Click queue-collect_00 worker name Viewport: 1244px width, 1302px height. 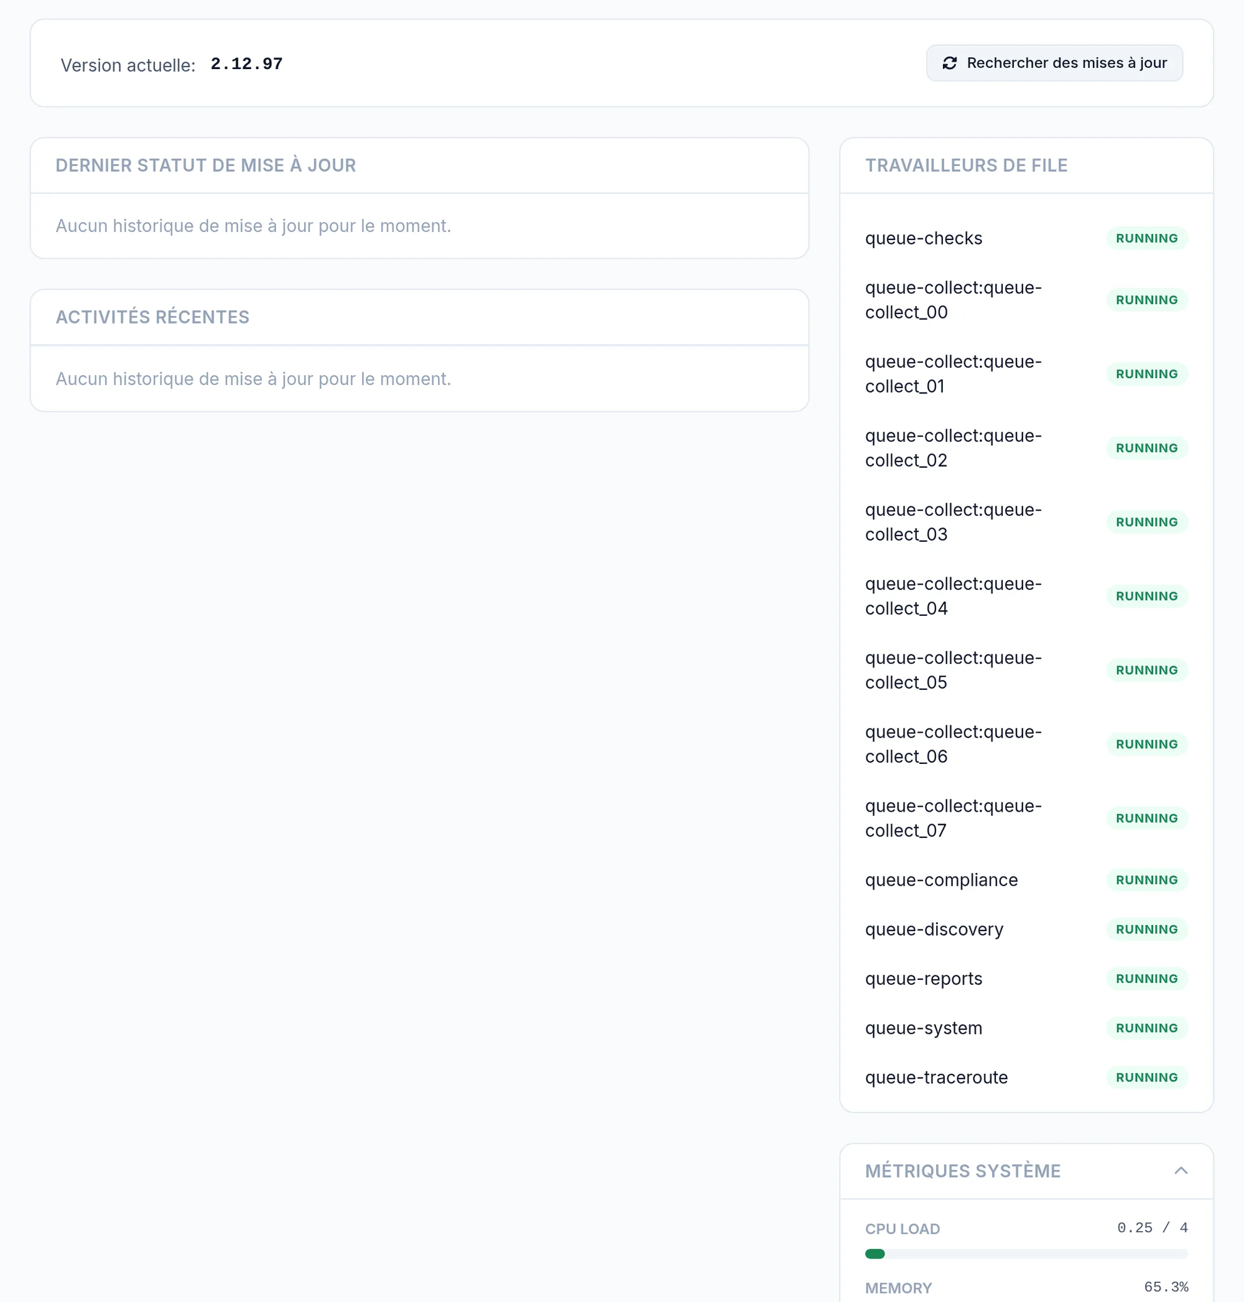(x=954, y=300)
